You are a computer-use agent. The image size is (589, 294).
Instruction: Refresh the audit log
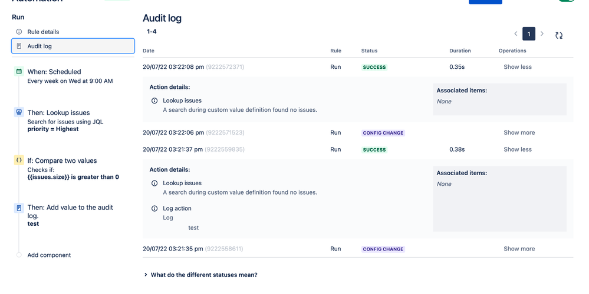(x=559, y=35)
